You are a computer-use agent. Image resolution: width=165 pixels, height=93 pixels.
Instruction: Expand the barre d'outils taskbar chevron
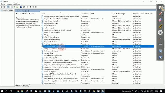click(132, 91)
